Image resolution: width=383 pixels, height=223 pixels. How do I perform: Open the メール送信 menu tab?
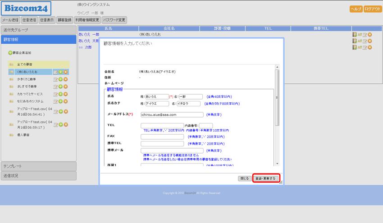coord(10,20)
